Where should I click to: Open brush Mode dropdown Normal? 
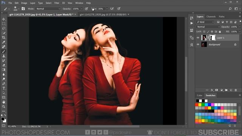(x=48, y=9)
